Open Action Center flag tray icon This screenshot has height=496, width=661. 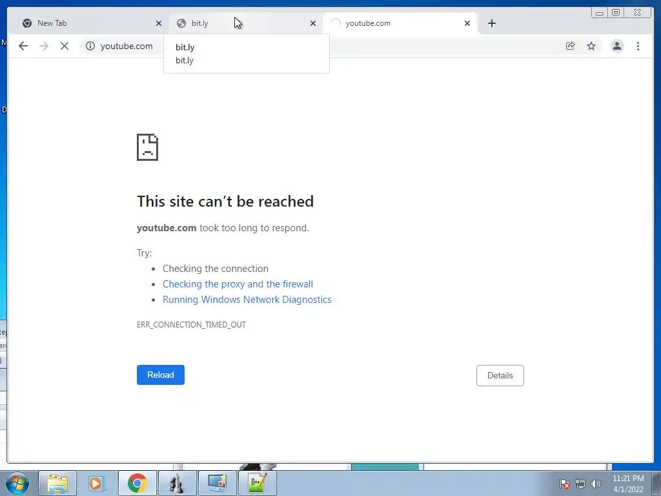click(x=565, y=484)
